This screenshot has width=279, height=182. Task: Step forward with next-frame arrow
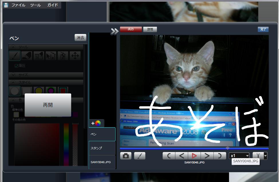207,156
